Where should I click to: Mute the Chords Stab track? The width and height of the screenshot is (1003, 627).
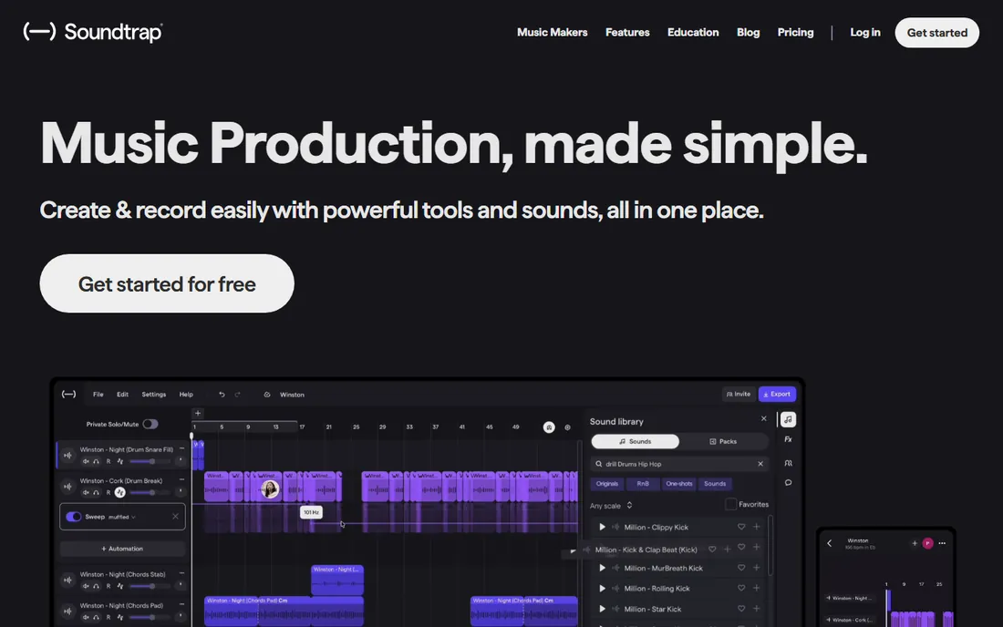pos(86,586)
